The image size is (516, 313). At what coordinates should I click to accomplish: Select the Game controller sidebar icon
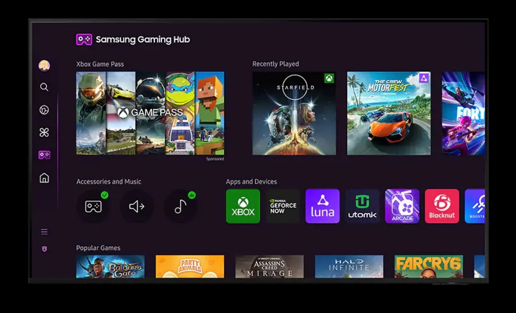(x=45, y=155)
